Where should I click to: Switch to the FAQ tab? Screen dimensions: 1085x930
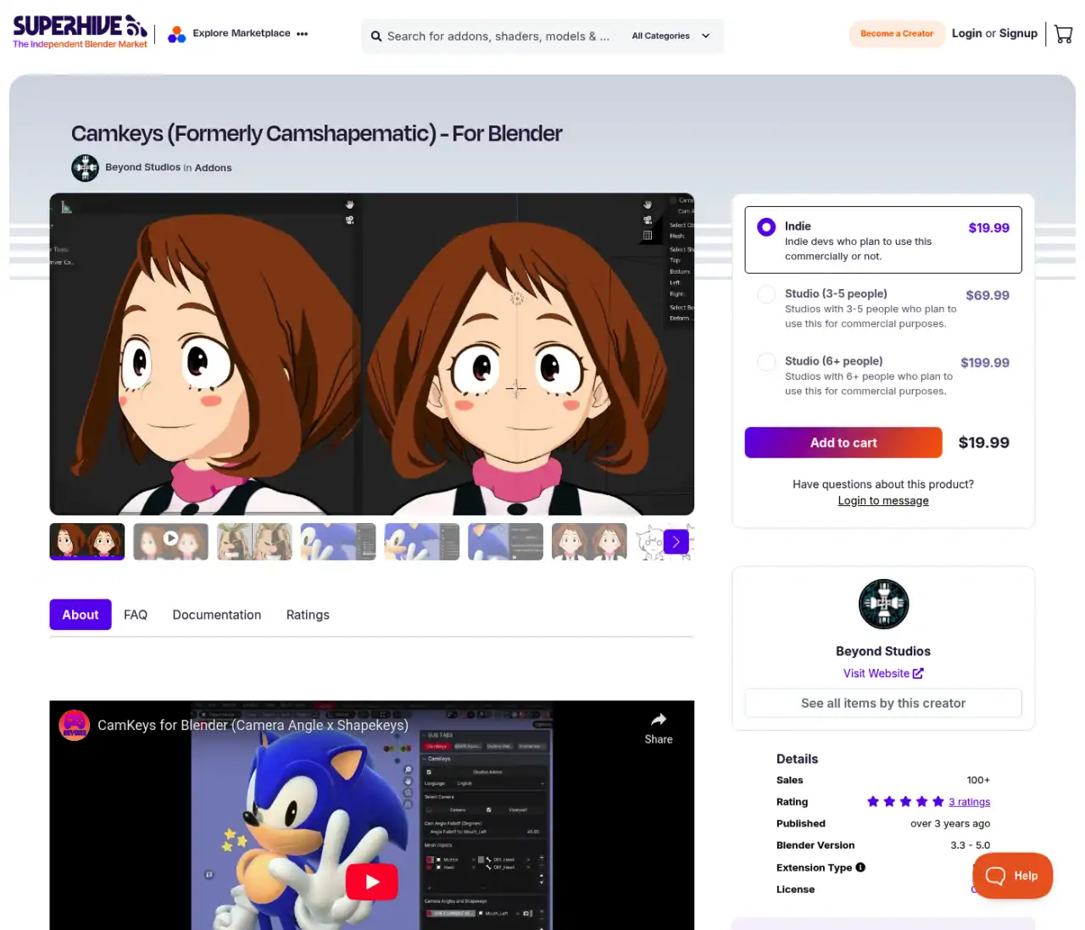[x=136, y=615]
